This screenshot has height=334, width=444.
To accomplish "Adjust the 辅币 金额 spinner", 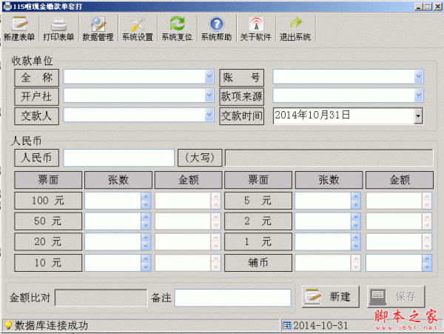I will (x=427, y=263).
